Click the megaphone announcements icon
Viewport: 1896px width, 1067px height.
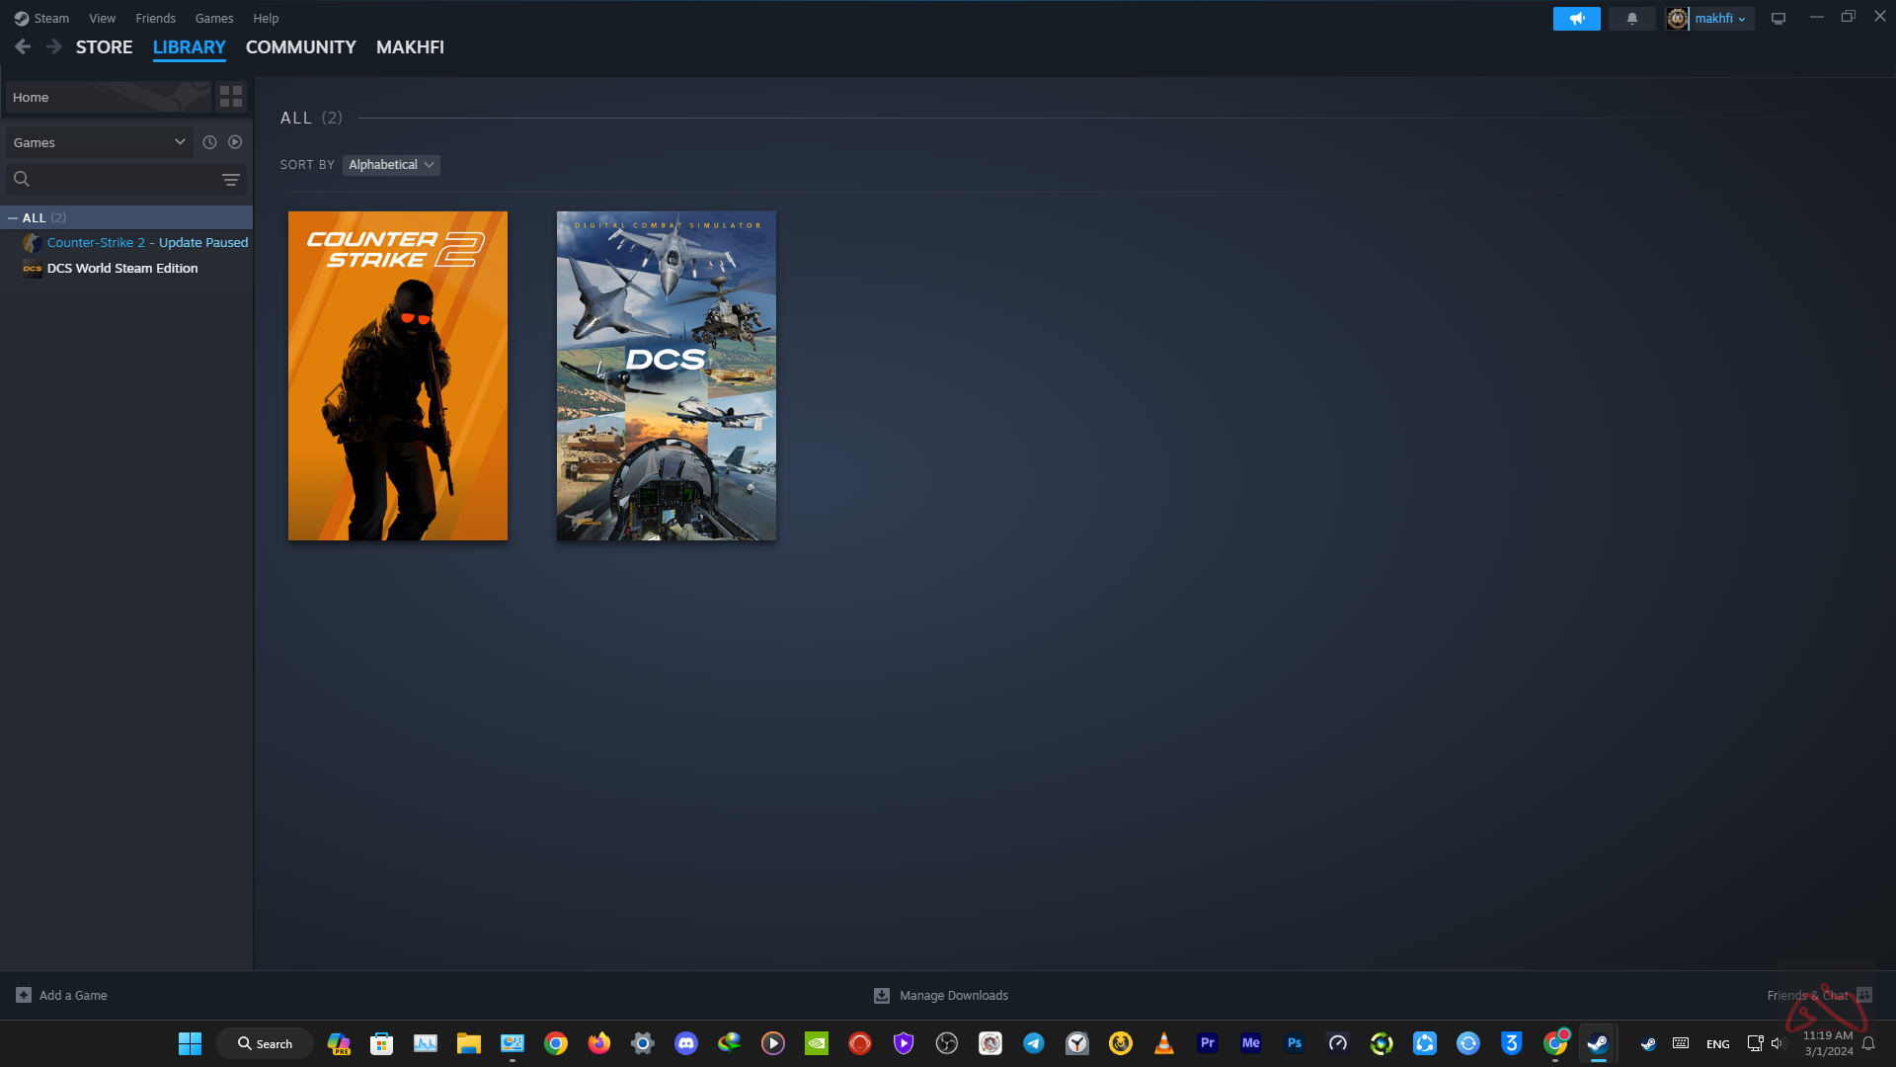[1576, 19]
